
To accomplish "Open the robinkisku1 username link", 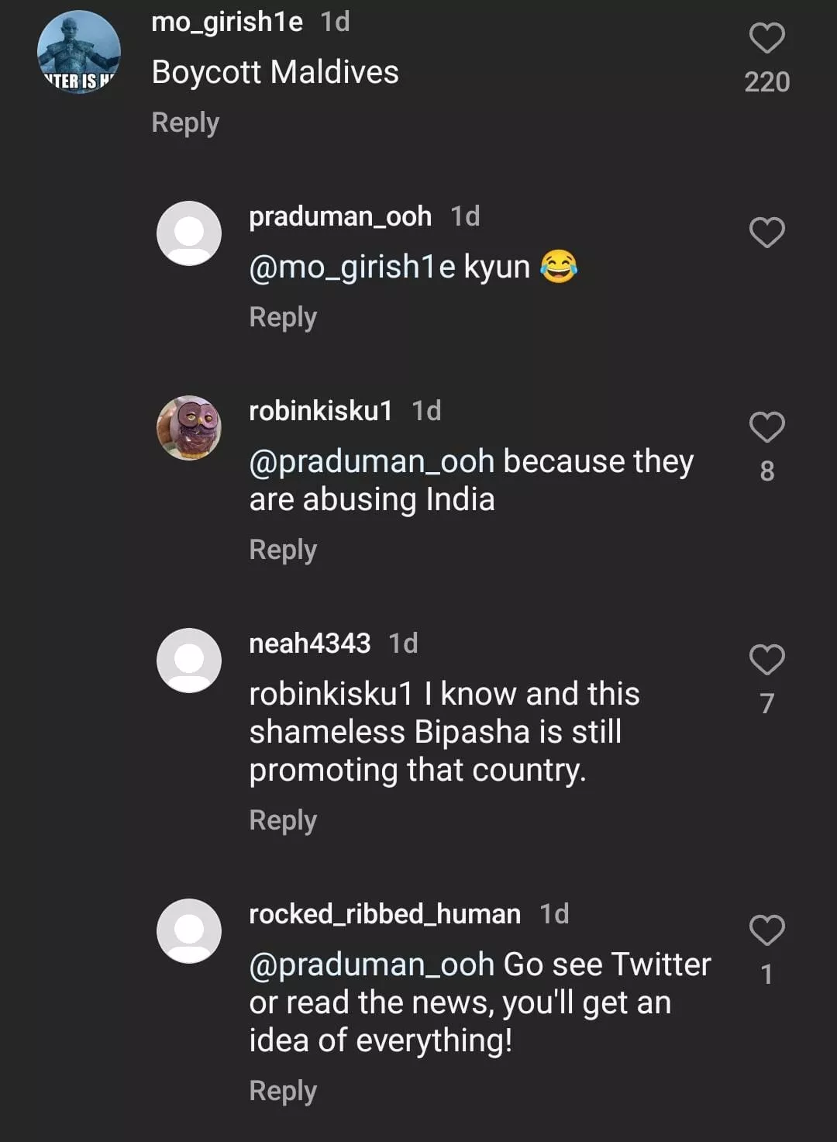I will (320, 410).
